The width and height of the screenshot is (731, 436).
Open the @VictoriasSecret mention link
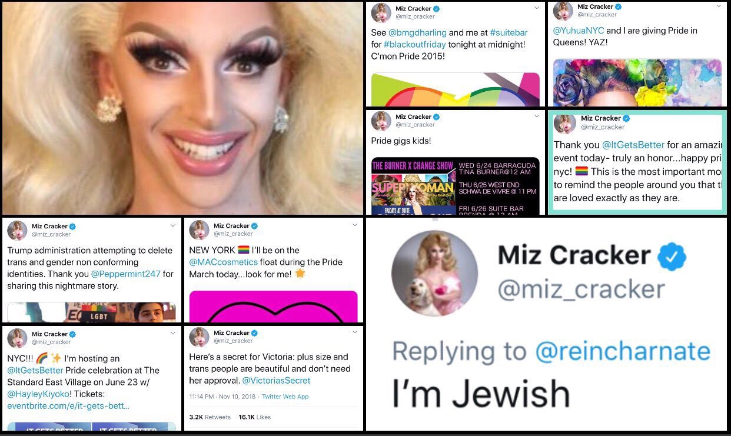coord(277,381)
